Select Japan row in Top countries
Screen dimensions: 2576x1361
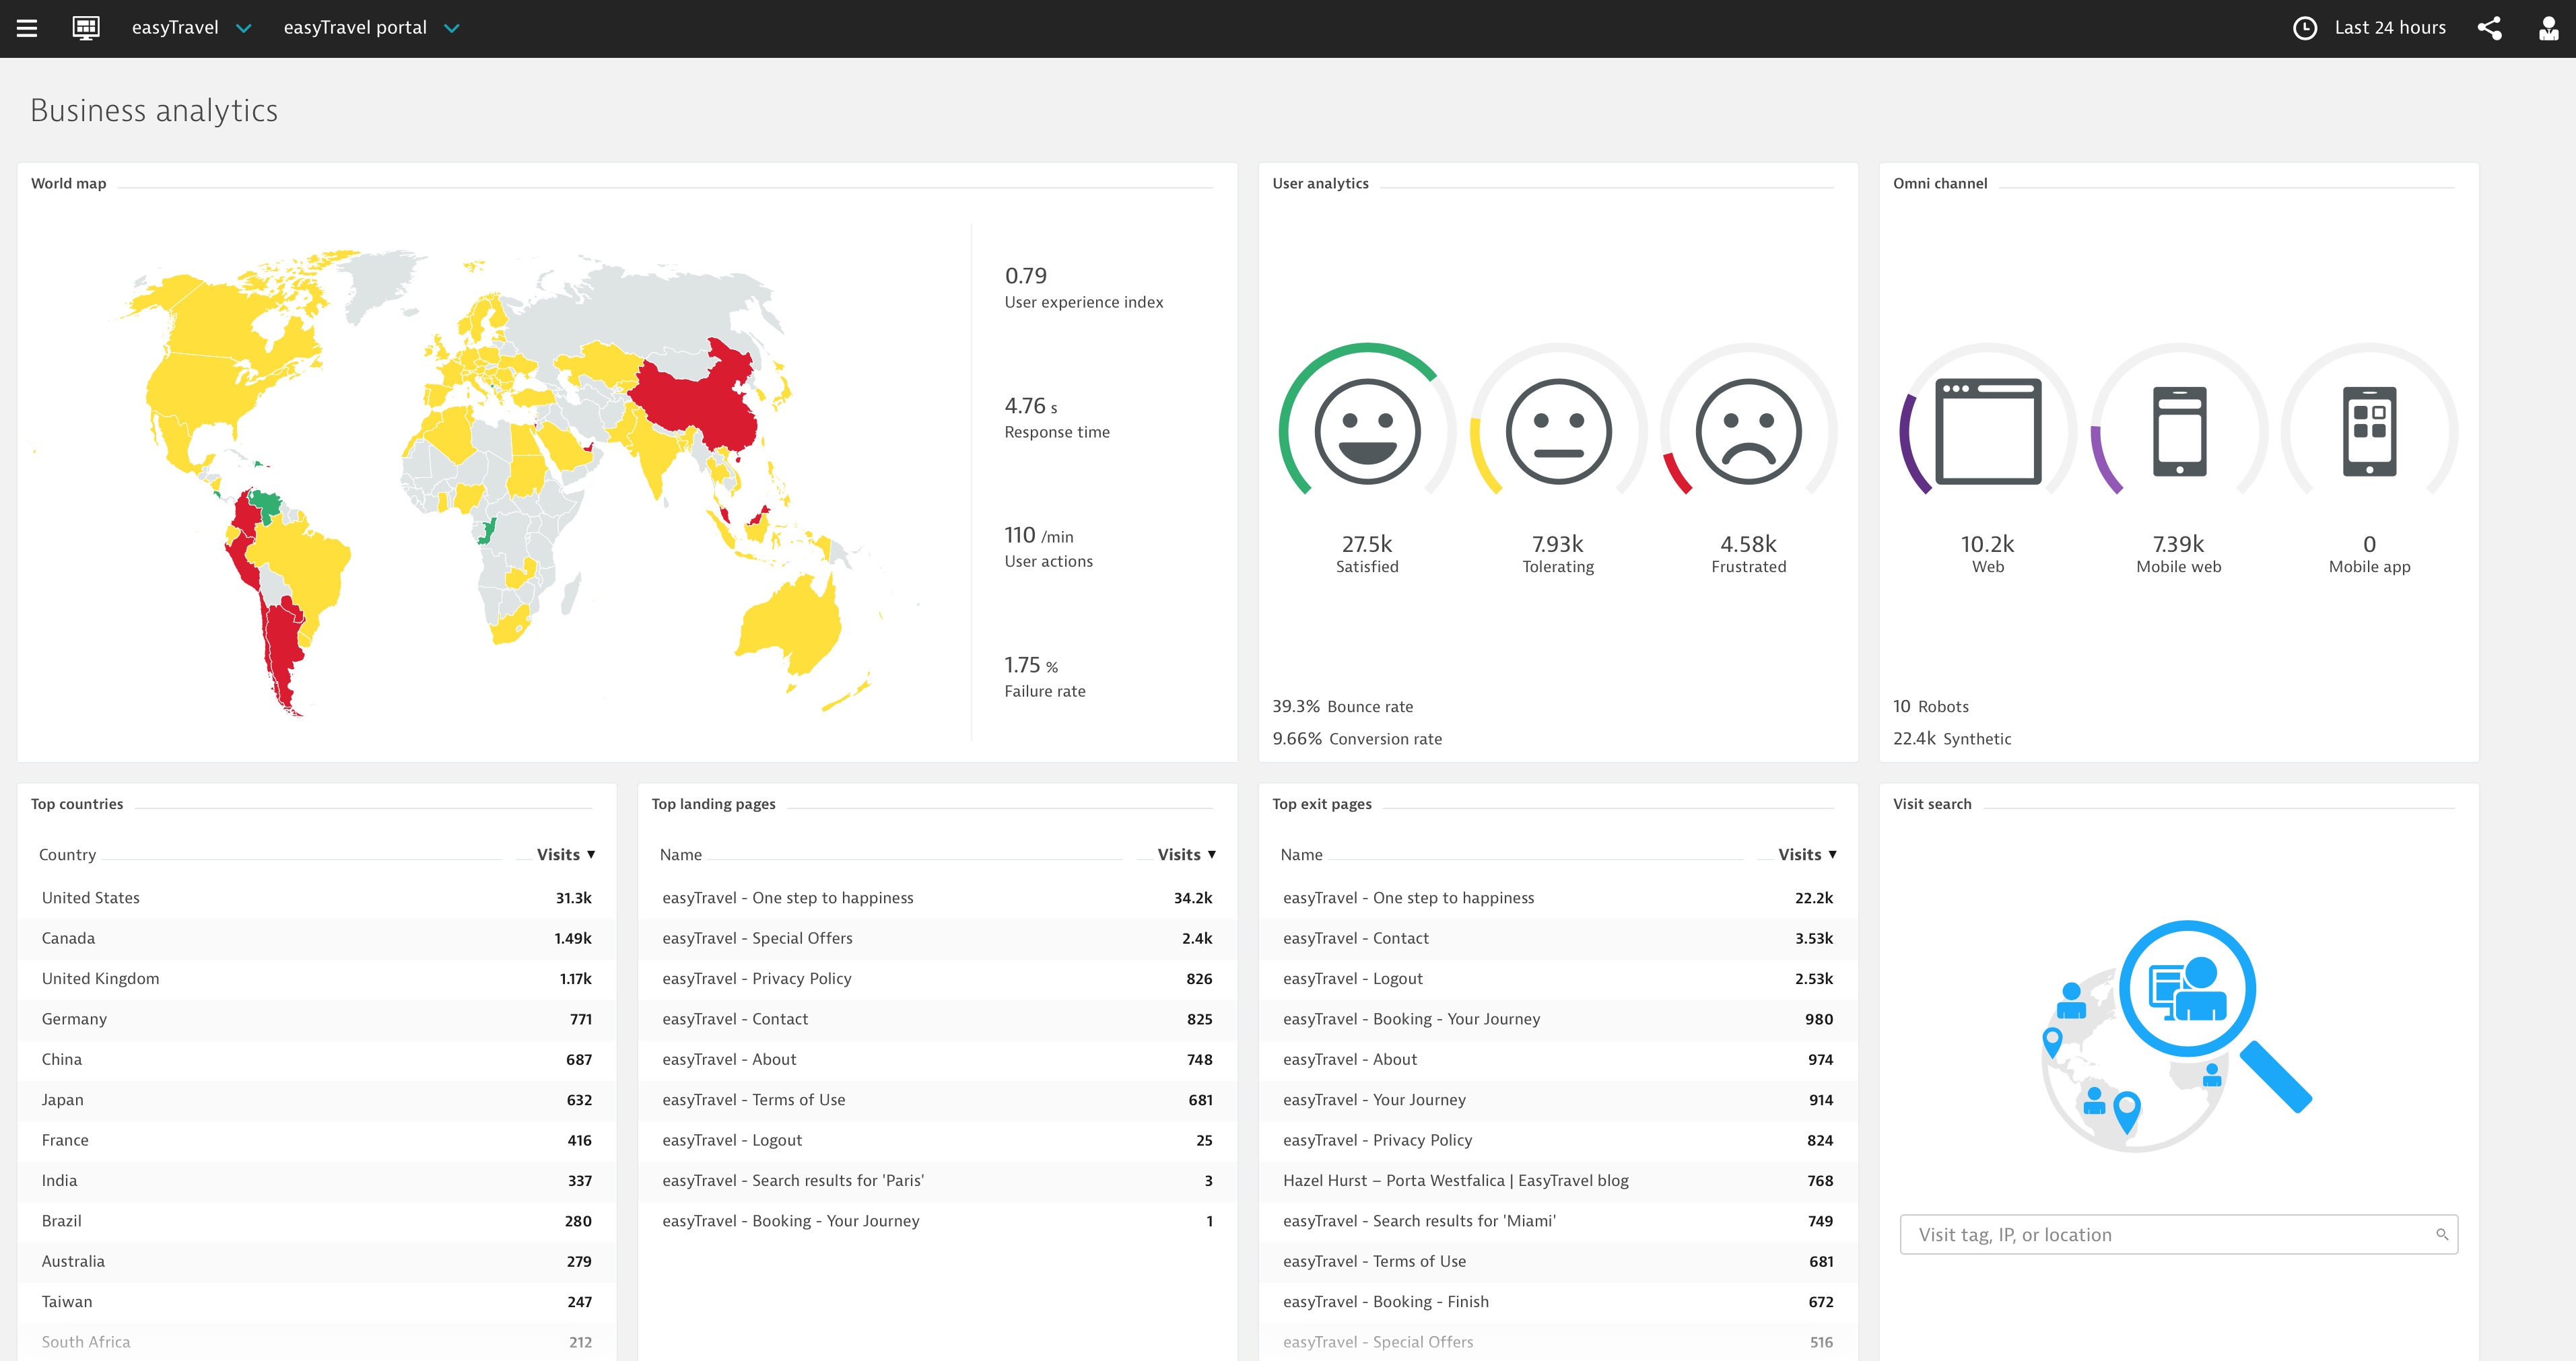[x=316, y=1099]
